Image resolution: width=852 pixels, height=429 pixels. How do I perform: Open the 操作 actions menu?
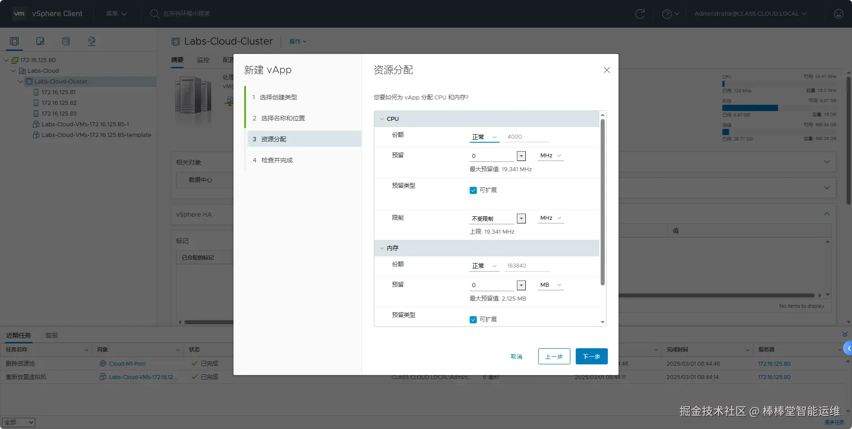pyautogui.click(x=298, y=41)
